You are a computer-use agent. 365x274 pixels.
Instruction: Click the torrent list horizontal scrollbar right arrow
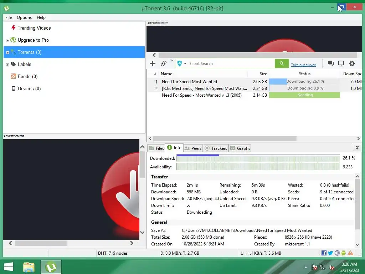[x=358, y=139]
